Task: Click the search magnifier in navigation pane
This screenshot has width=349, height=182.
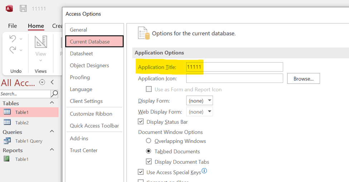Action: (x=54, y=94)
